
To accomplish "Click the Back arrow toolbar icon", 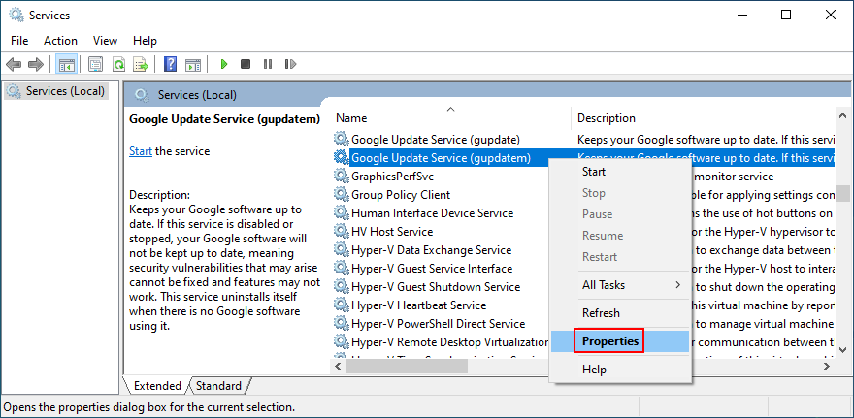I will tap(13, 64).
